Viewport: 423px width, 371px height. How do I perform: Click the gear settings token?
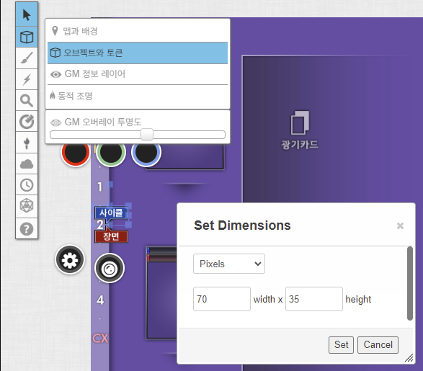tap(70, 259)
